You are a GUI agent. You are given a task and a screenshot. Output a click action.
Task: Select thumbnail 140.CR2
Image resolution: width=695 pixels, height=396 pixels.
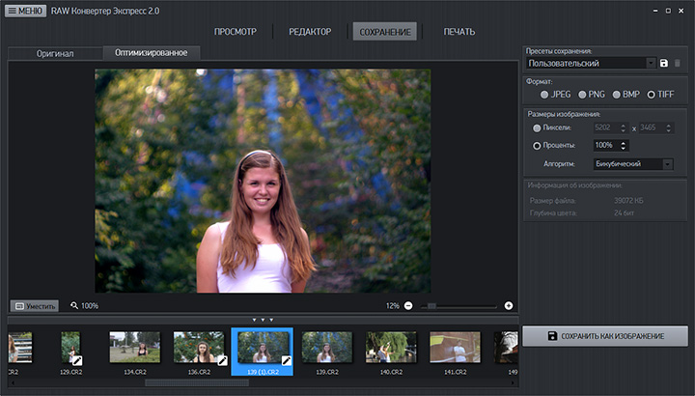pos(391,353)
